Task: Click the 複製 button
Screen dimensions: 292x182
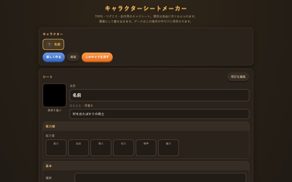Action: [x=73, y=57]
